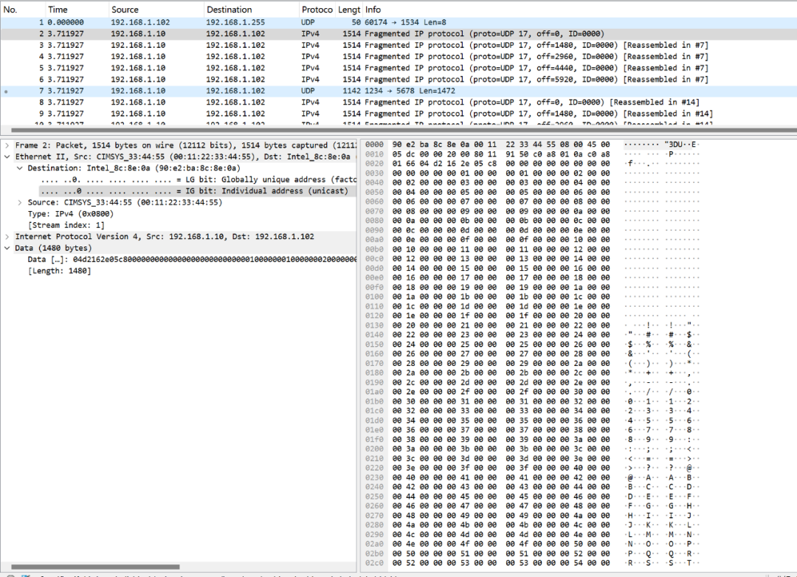The width and height of the screenshot is (797, 577).
Task: Expand Internet Protocol Version 4 node
Action: [x=7, y=236]
